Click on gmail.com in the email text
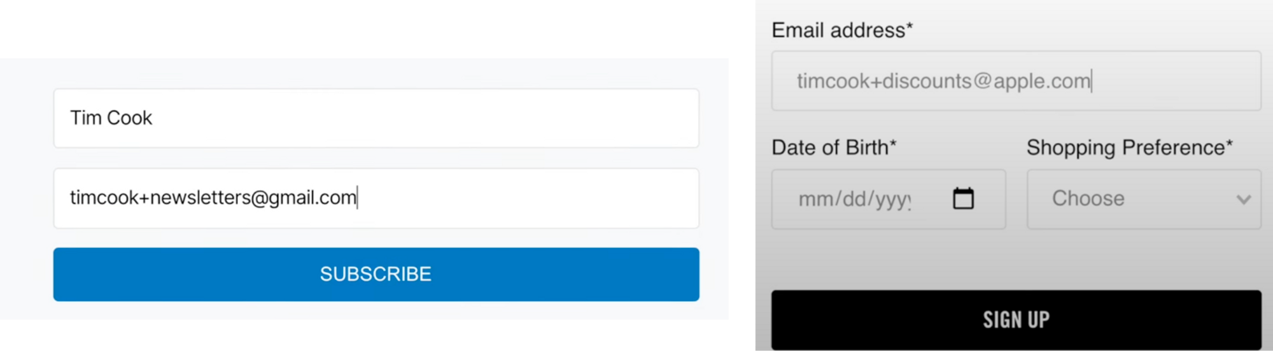Viewport: 1273px width, 351px height. coord(312,198)
